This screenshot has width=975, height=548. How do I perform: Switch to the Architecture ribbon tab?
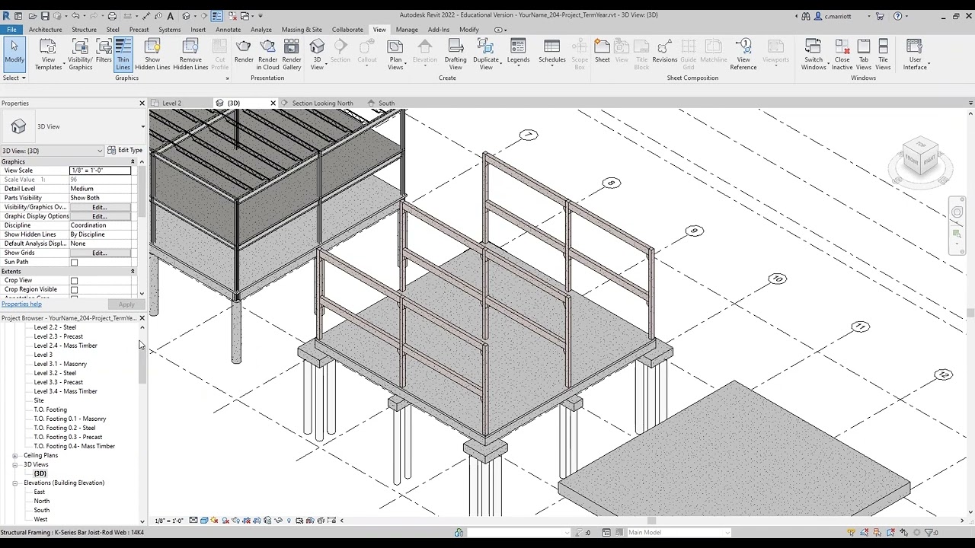point(46,30)
